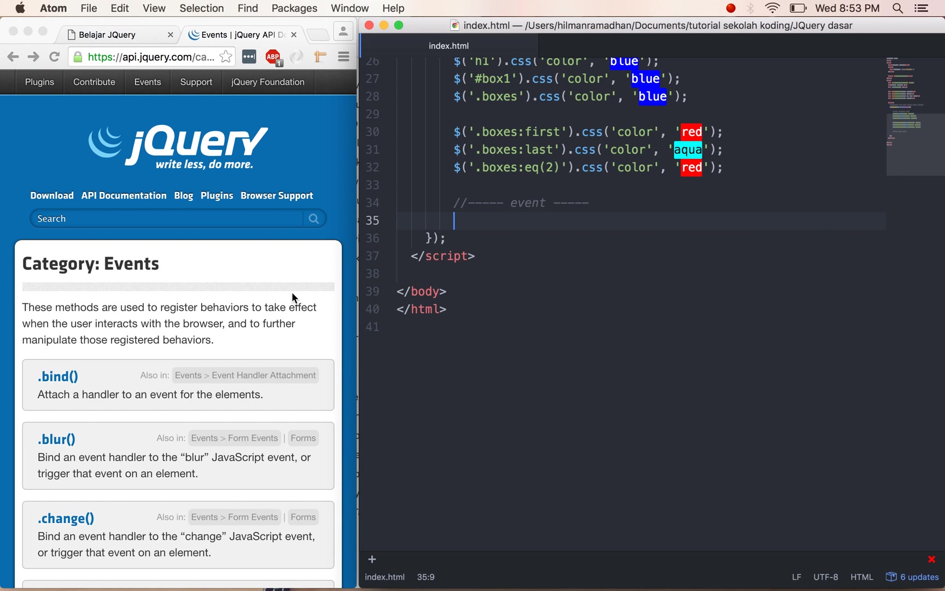945x591 pixels.
Task: Open the Packages menu
Action: tap(294, 8)
